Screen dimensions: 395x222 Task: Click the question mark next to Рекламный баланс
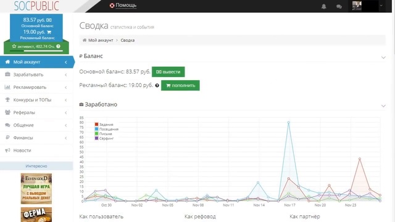pos(157,86)
